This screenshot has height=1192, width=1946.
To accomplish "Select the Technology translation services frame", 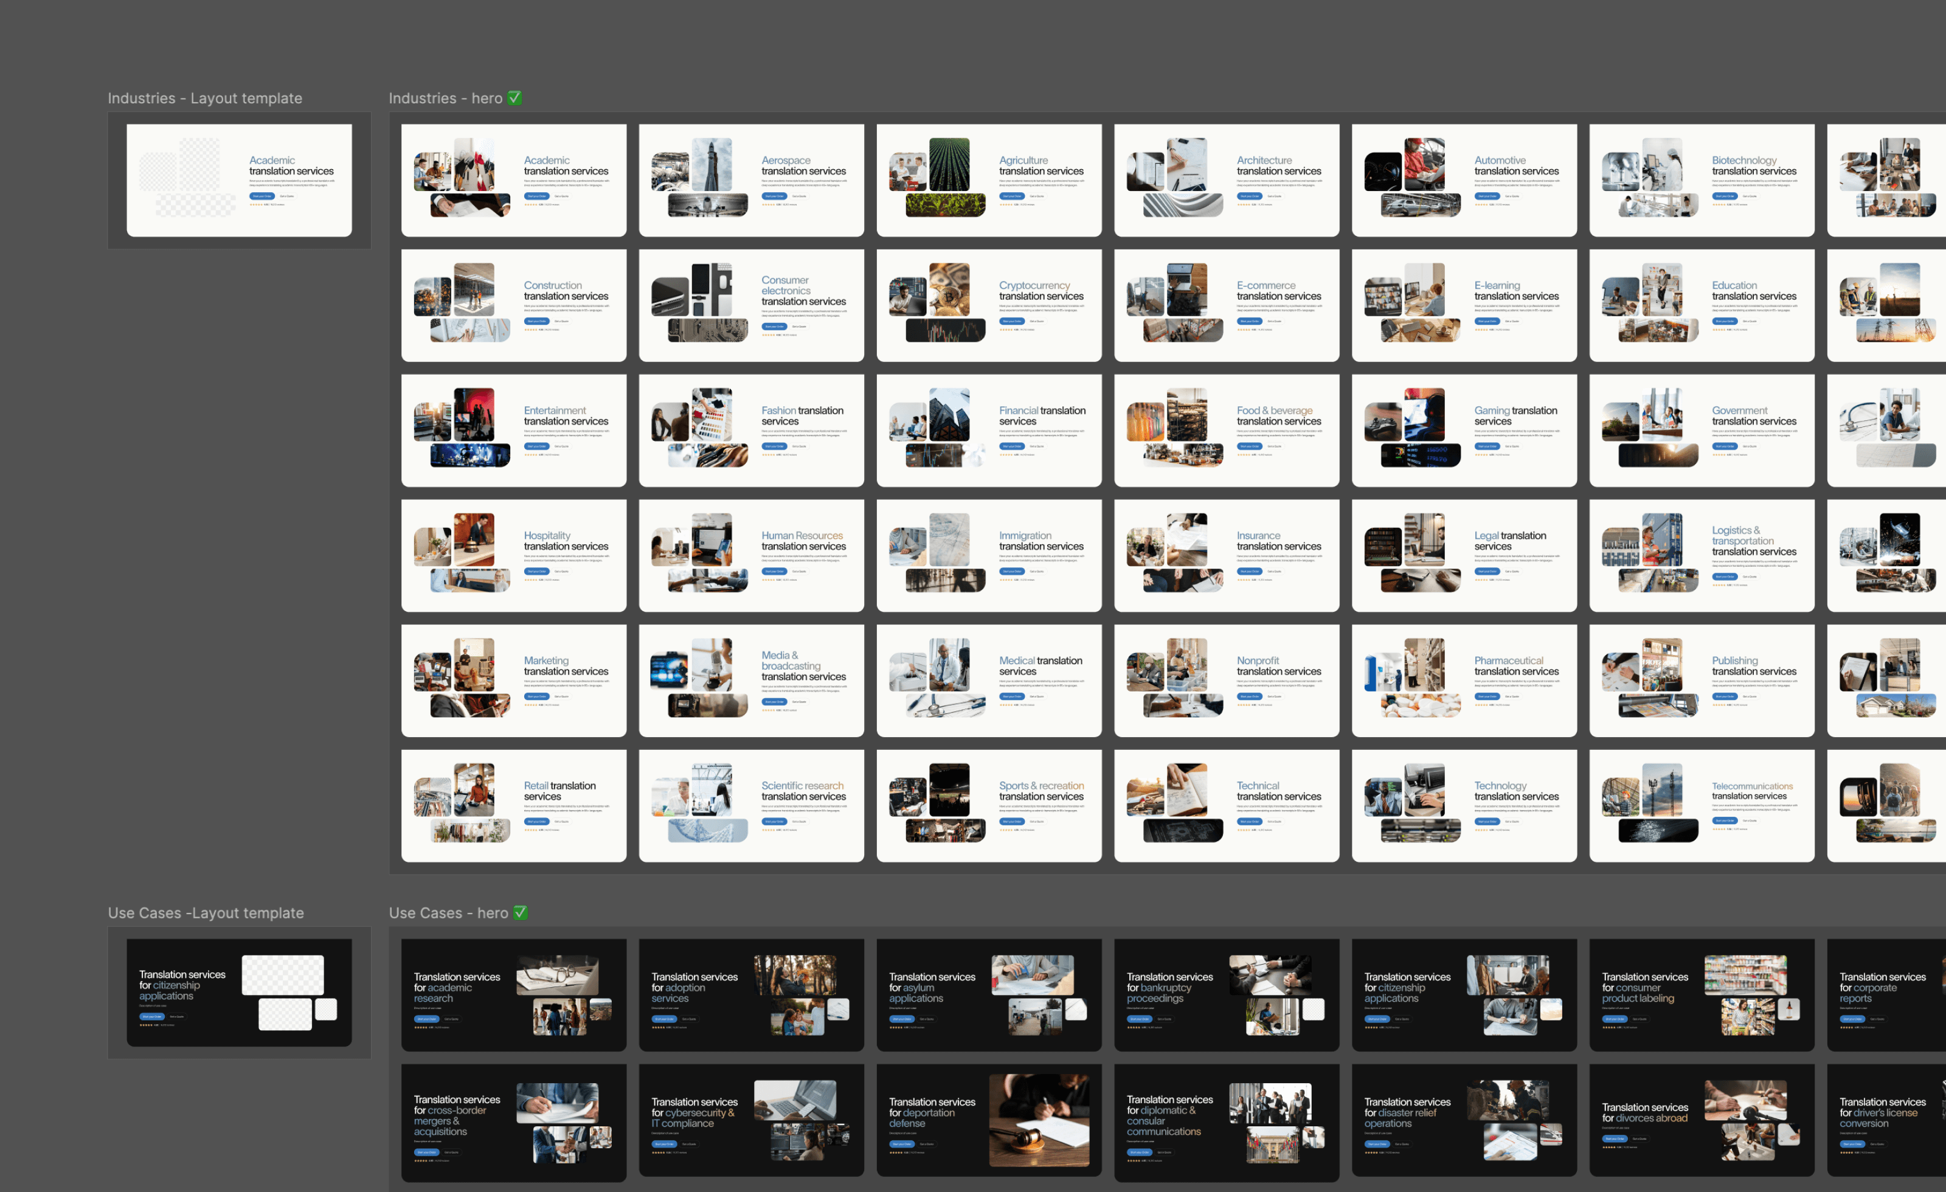I will click(1464, 806).
